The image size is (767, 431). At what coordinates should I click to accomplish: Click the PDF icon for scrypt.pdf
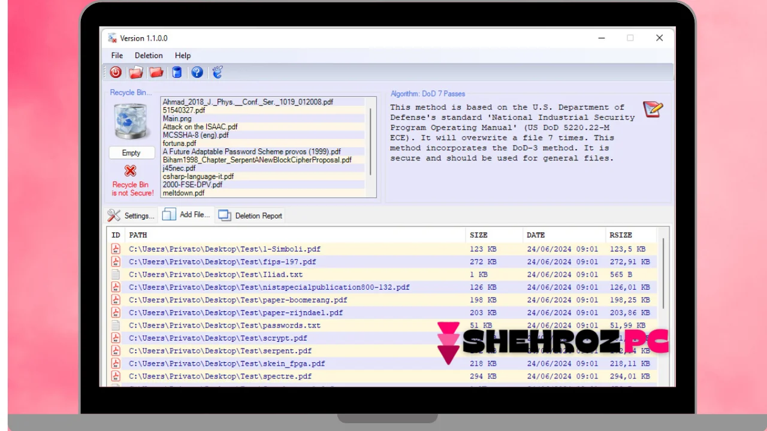[x=116, y=338]
